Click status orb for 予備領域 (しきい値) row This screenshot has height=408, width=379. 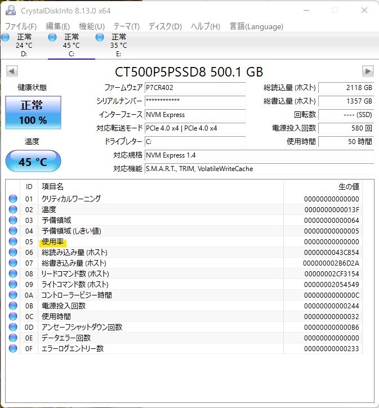pyautogui.click(x=13, y=231)
